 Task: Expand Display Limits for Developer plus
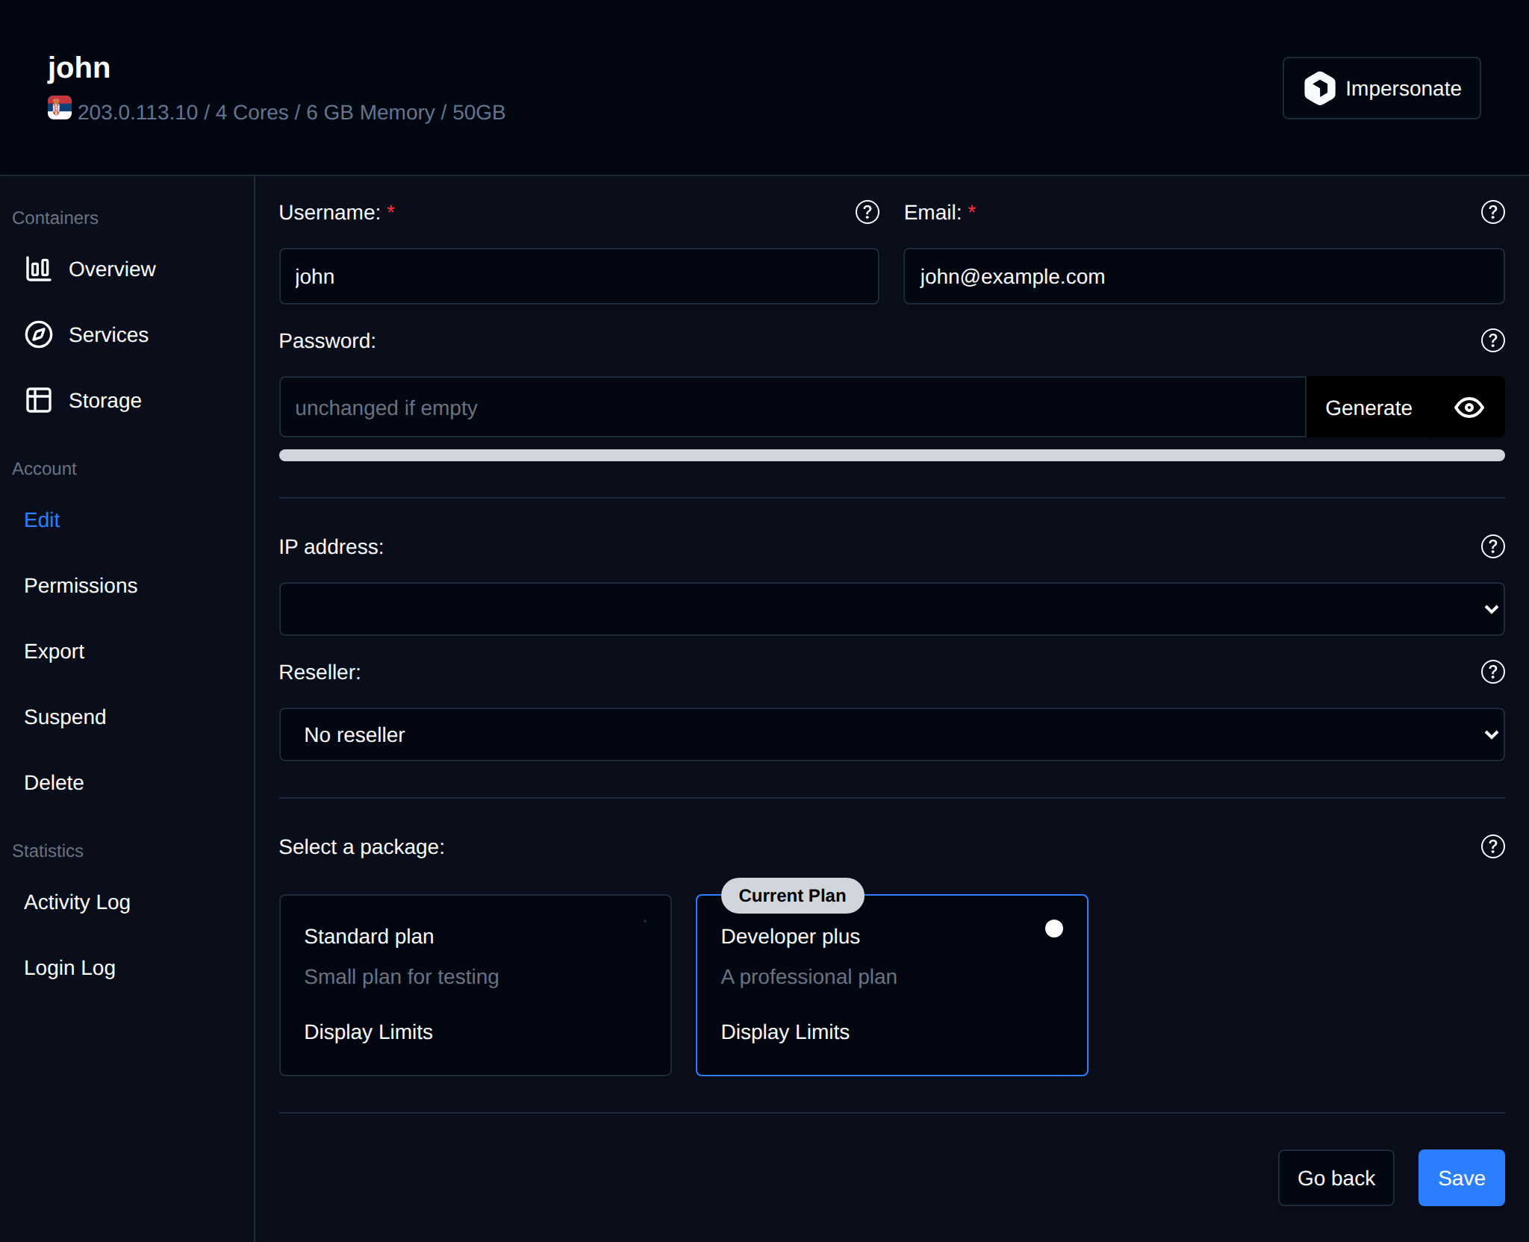[785, 1032]
